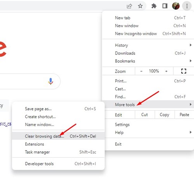Click inside the Google search box
Screen dimensions: 194x184
point(23,81)
